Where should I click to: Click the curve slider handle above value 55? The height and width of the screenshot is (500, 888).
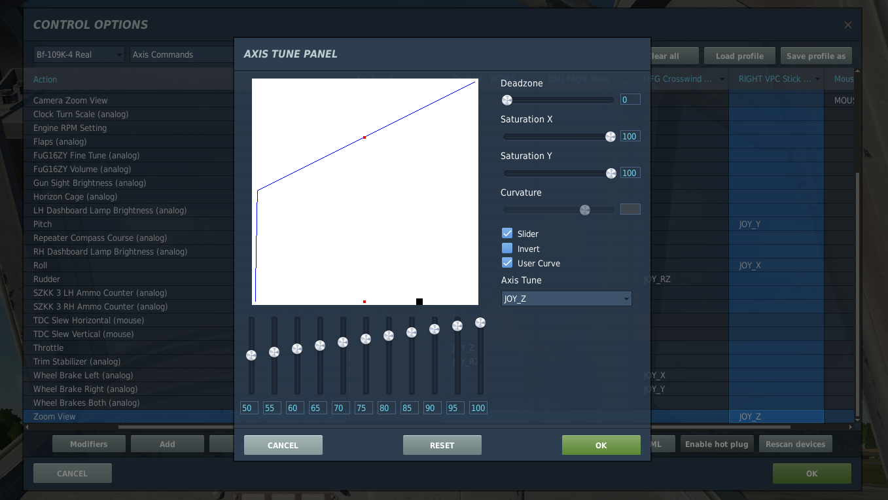tap(274, 352)
